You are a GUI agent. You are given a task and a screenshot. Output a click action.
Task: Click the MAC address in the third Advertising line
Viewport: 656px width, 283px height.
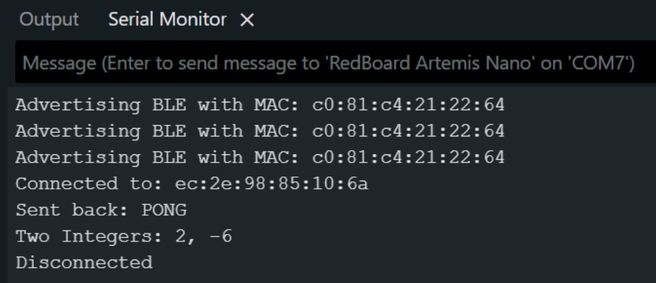click(408, 158)
